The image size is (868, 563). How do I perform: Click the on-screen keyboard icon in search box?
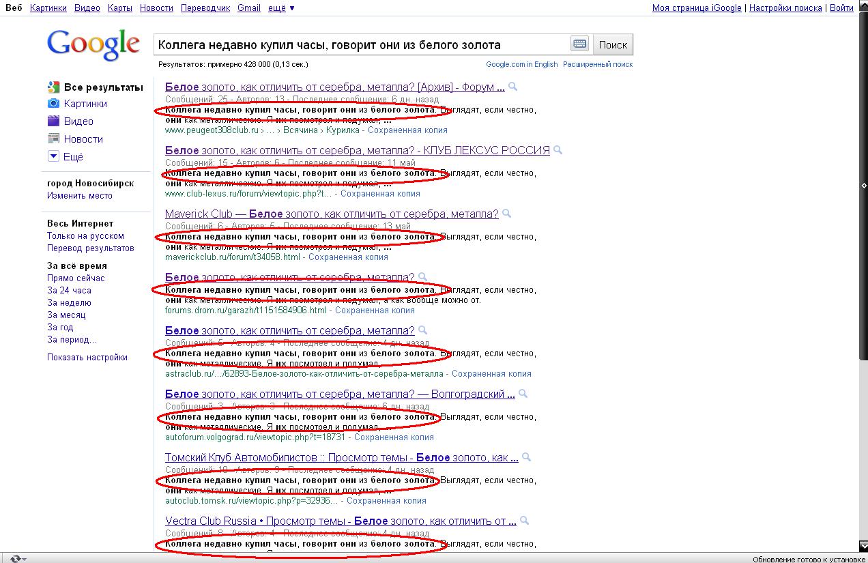[x=579, y=44]
